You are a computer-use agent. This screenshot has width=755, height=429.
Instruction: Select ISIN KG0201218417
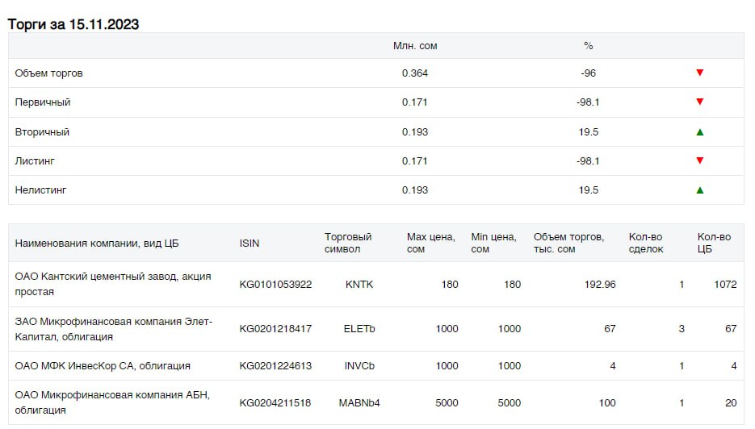(x=275, y=328)
